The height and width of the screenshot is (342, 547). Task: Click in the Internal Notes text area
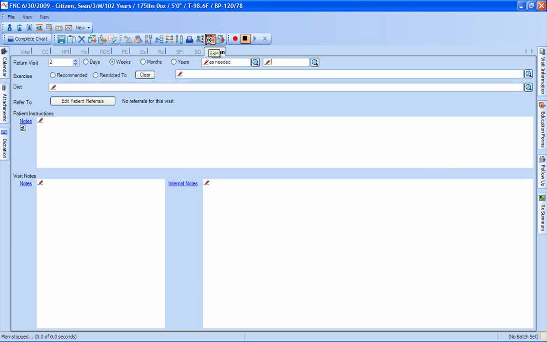point(368,254)
